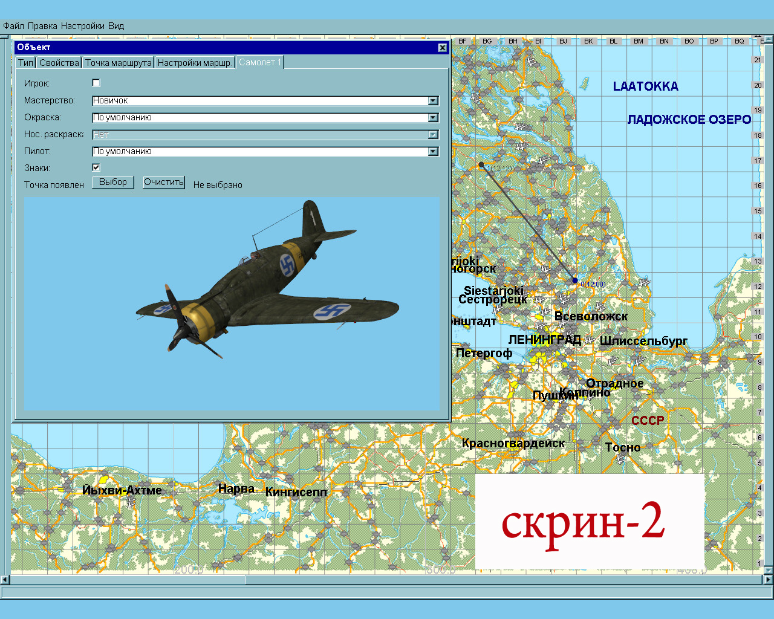Viewport: 774px width, 619px height.
Task: Click the Выбор button
Action: (113, 182)
